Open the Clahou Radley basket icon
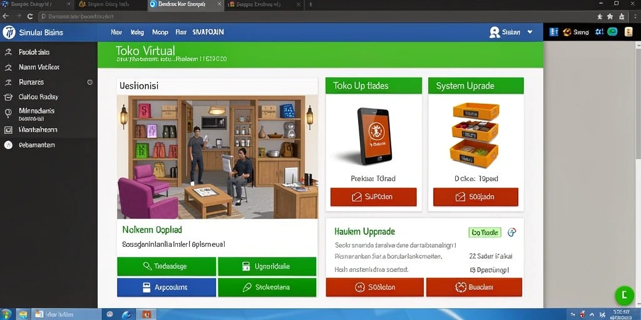 point(8,97)
